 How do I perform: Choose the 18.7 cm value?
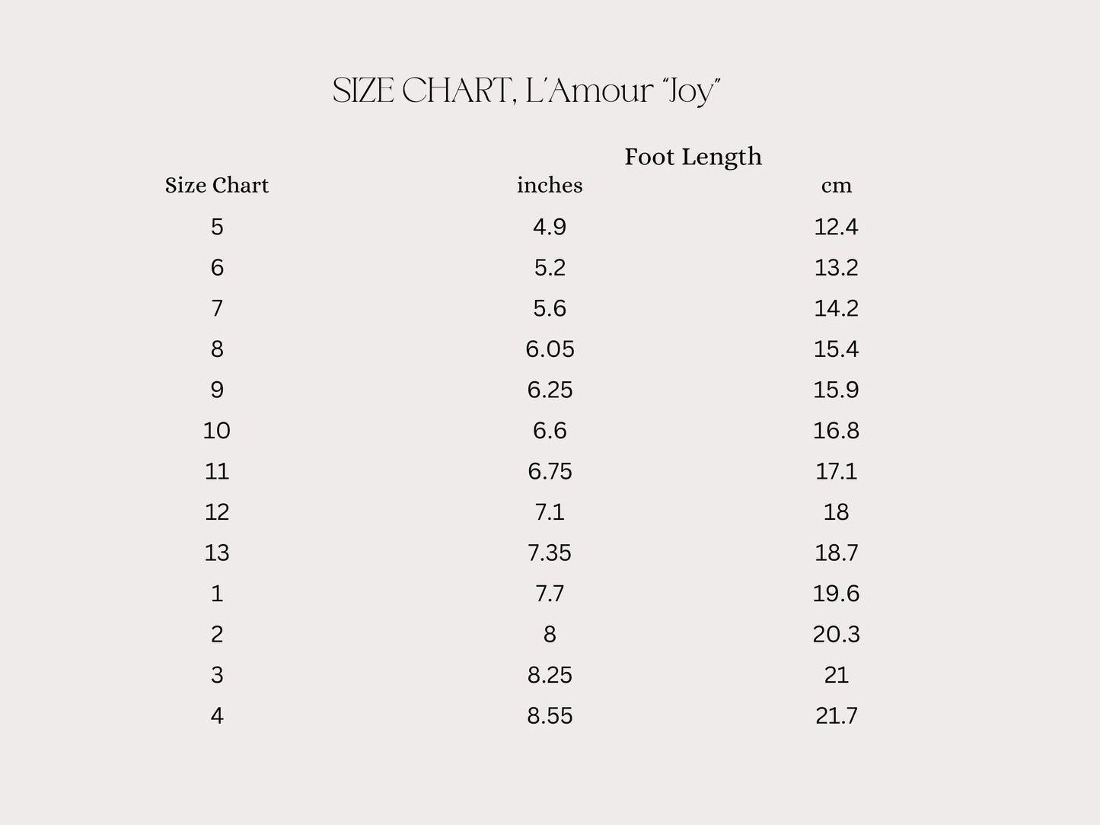point(836,553)
